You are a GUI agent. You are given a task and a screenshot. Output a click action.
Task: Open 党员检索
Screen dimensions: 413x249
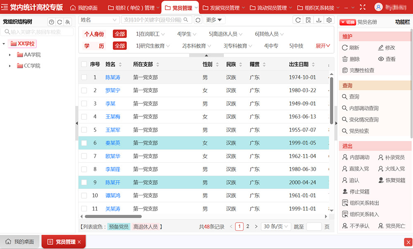tap(355, 131)
